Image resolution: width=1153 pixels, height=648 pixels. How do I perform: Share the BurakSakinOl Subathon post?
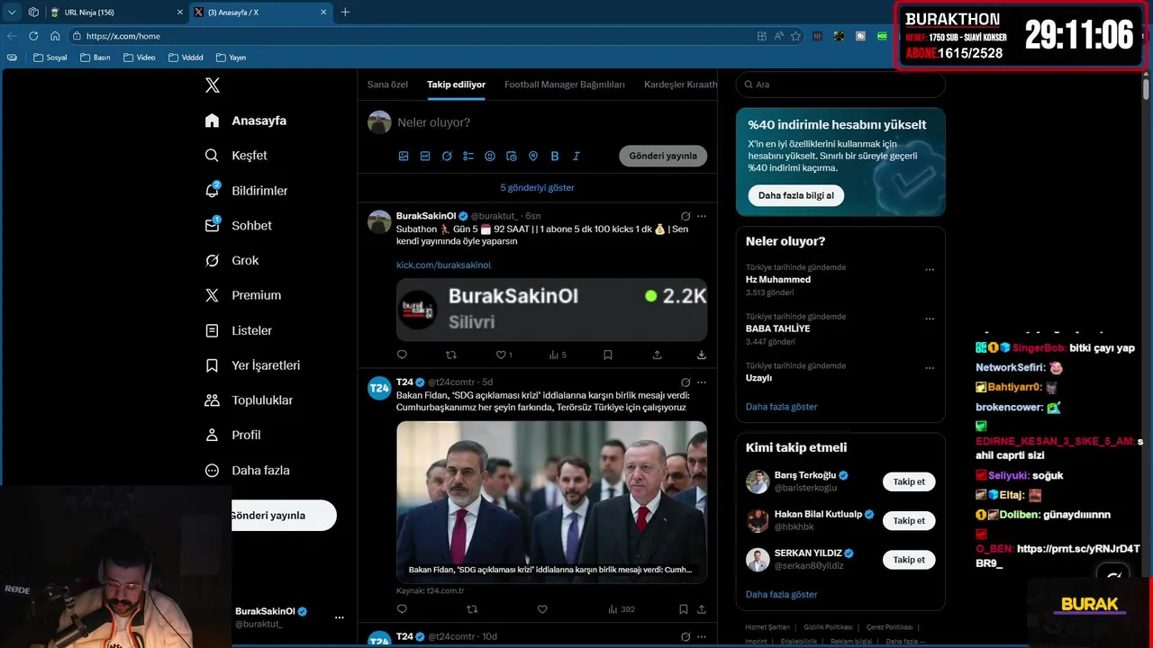[658, 355]
